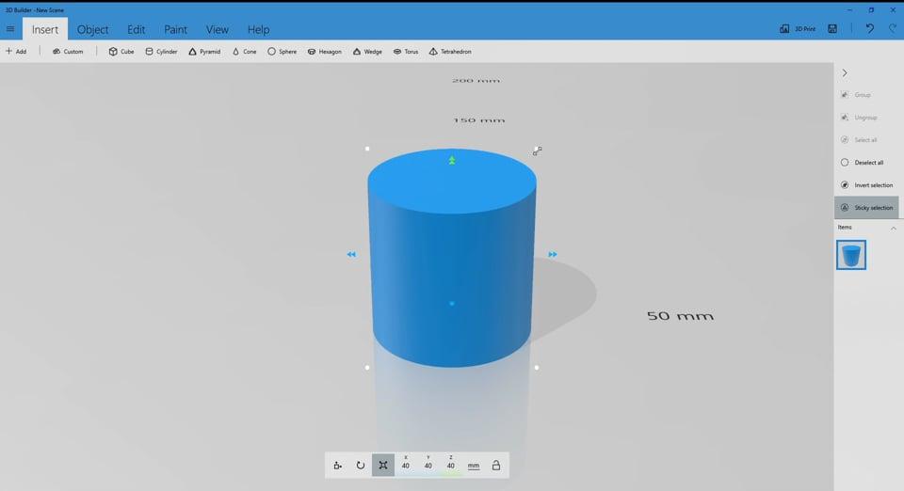Insert a Cylinder shape
The width and height of the screenshot is (904, 491).
[x=161, y=51]
